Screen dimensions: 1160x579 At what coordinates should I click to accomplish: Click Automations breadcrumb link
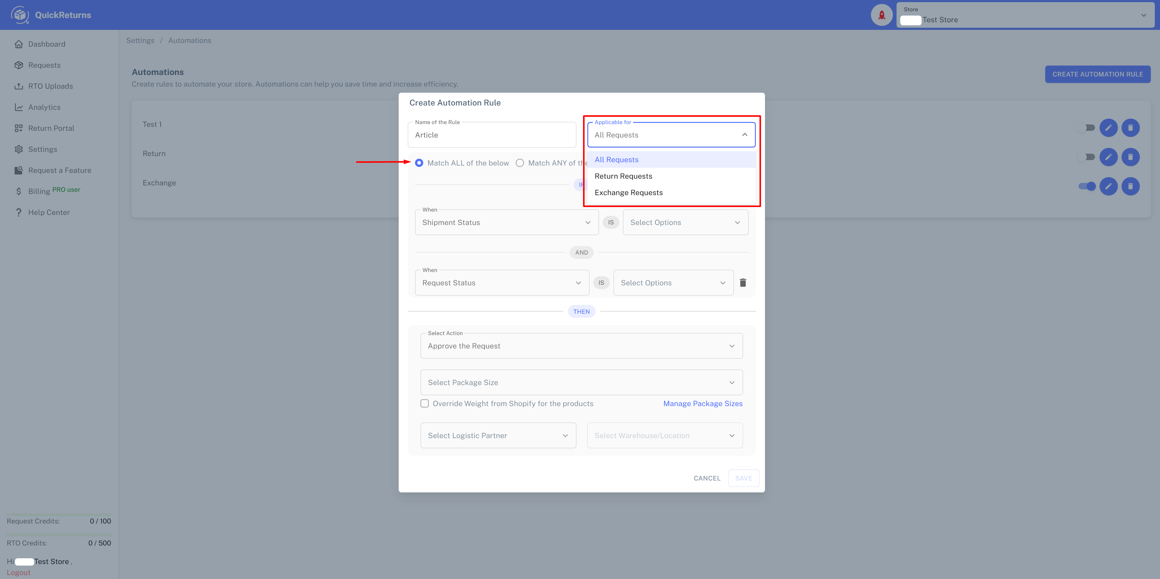(x=190, y=41)
